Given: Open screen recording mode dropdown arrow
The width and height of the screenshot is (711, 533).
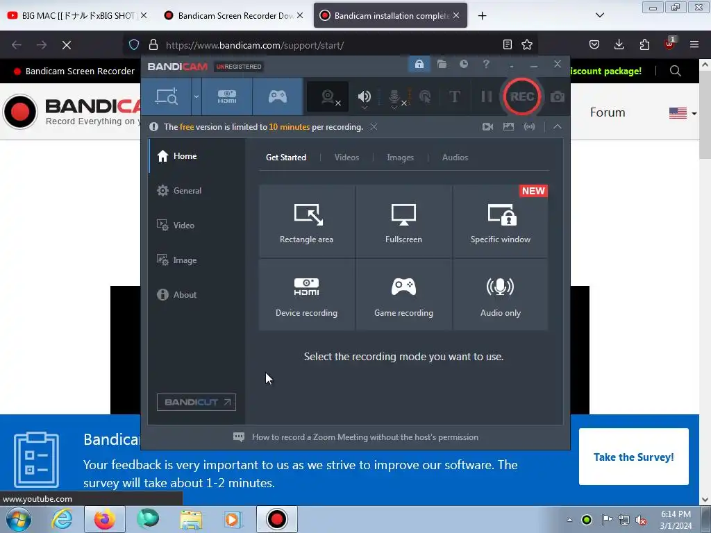Looking at the screenshot, I should 196,96.
